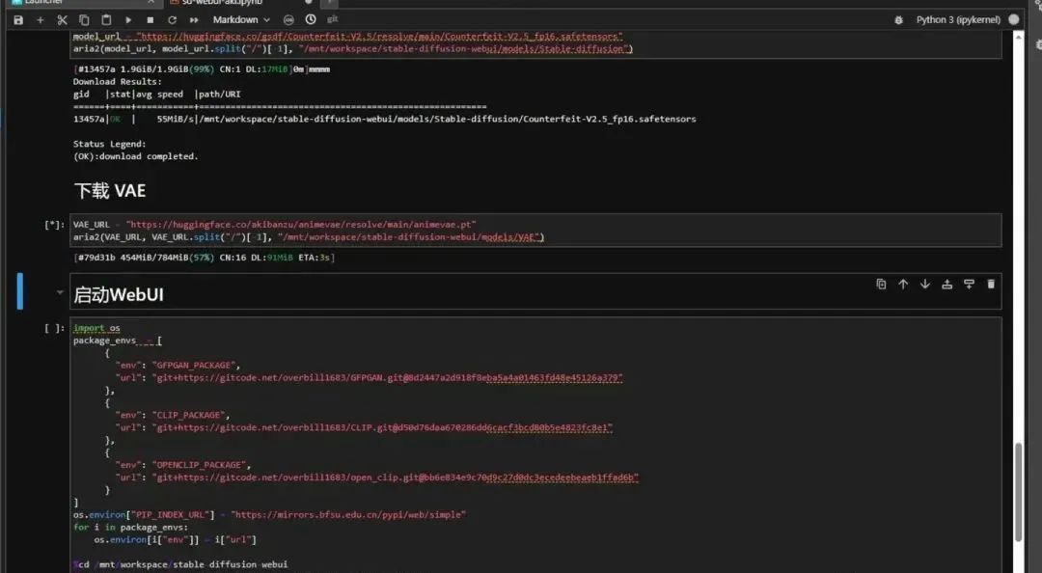Click the round code-render toolbar icon

(x=288, y=20)
